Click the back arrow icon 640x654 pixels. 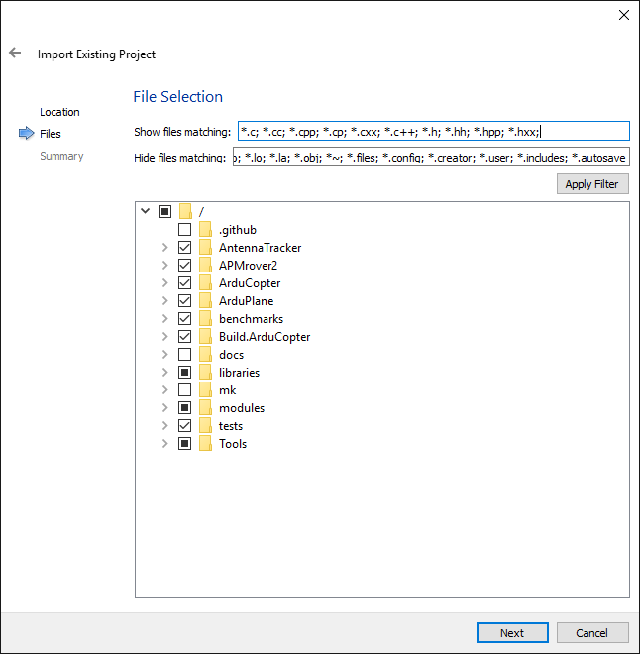tap(15, 54)
